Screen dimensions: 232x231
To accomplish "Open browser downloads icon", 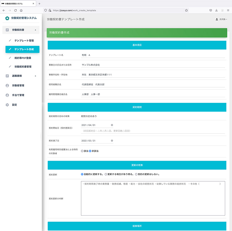I will pos(216,10).
